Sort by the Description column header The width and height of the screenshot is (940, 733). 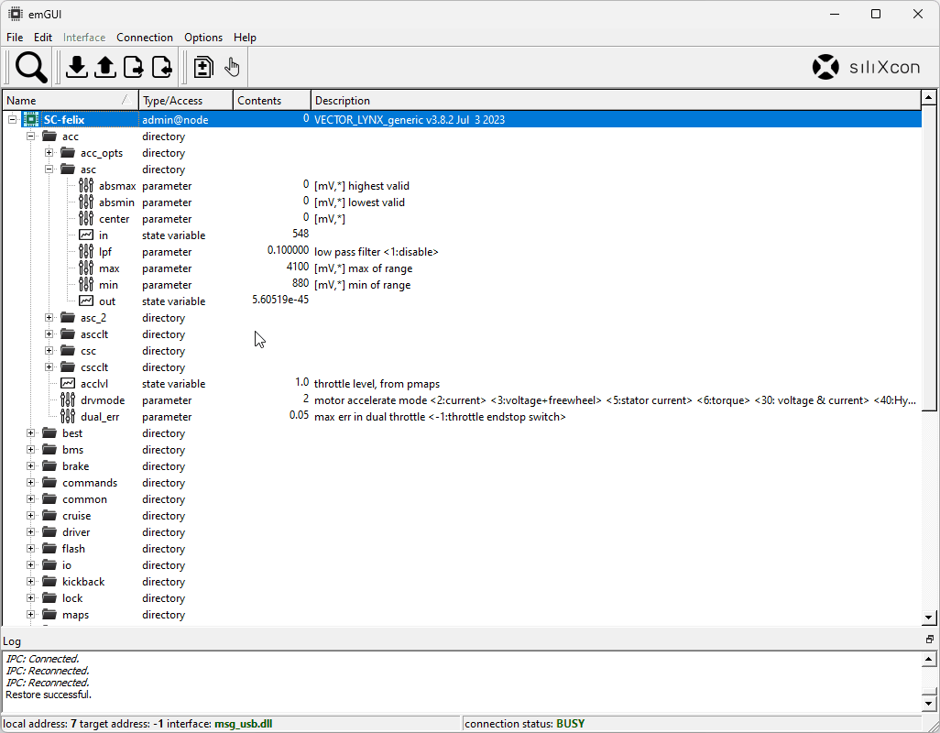[x=616, y=100]
